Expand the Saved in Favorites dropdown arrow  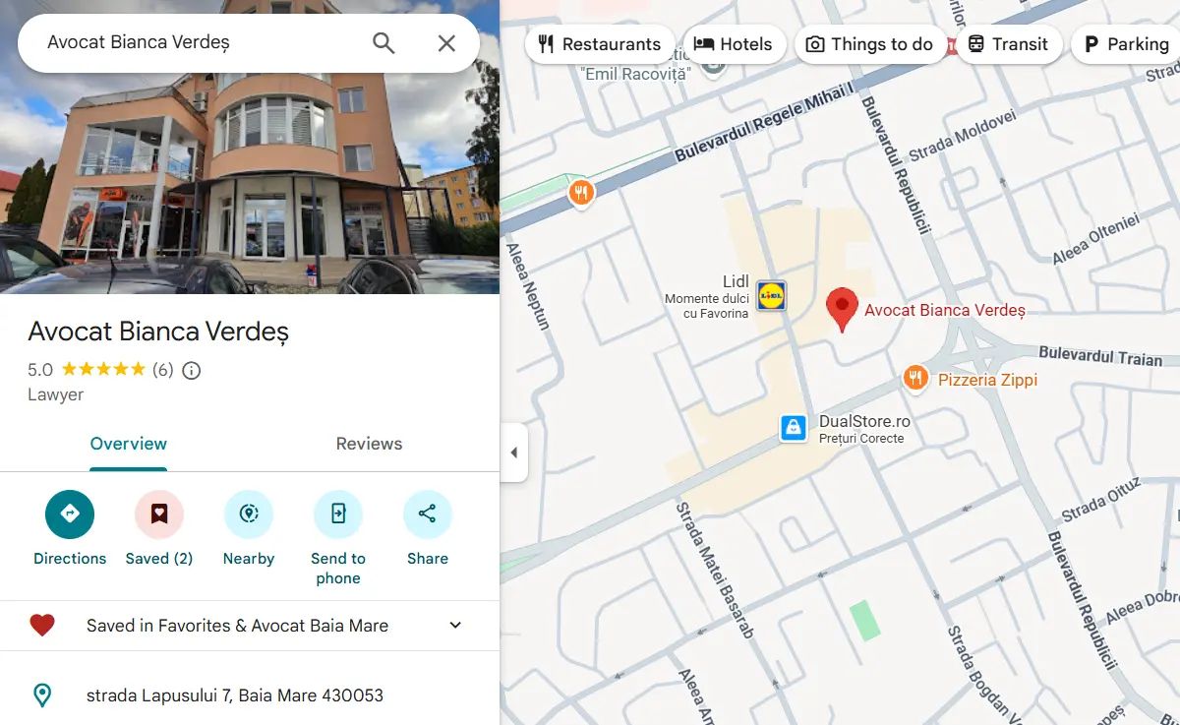click(x=455, y=626)
